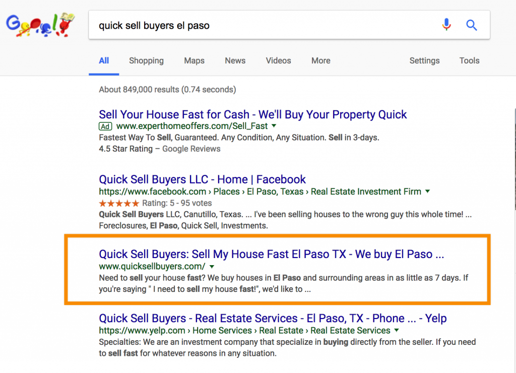Open the dropdown arrow next to quicksellbuyers.com
Image resolution: width=516 pixels, height=373 pixels.
[x=212, y=267]
